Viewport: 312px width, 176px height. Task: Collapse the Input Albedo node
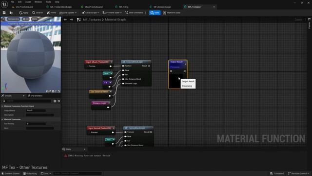[112, 62]
